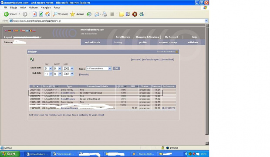Click the red Stop loading icon
The height and width of the screenshot is (157, 270).
click(x=34, y=14)
